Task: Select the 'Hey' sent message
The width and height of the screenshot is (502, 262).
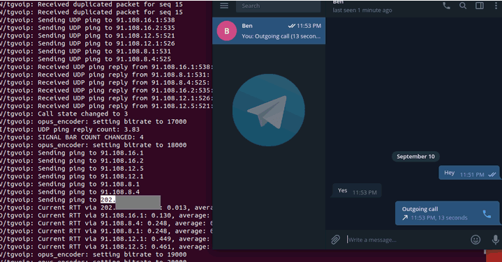Action: [468, 173]
